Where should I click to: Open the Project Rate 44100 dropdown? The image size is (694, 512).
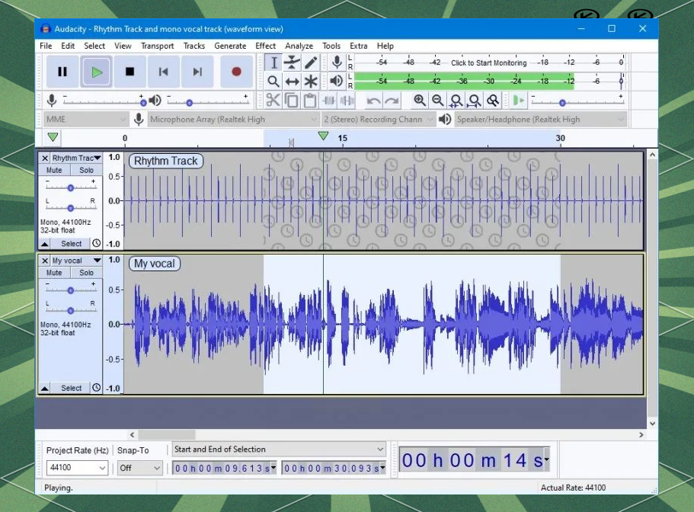click(x=77, y=468)
